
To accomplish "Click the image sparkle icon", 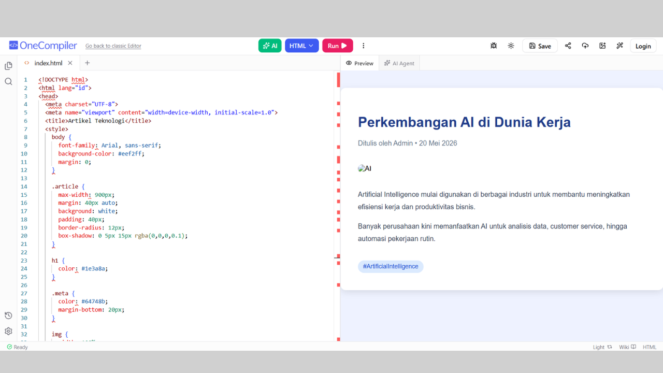I will point(602,46).
